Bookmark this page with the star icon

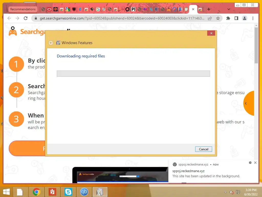point(218,18)
